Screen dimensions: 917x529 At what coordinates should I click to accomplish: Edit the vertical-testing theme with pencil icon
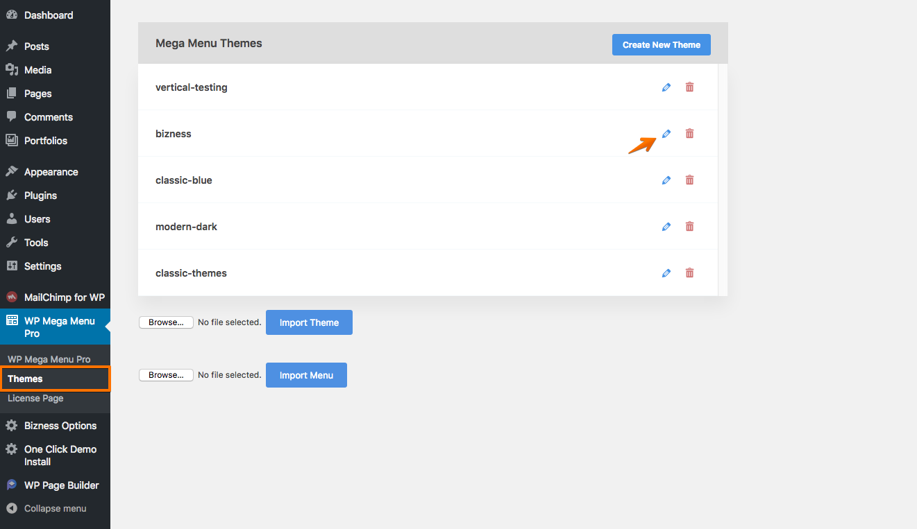coord(666,87)
